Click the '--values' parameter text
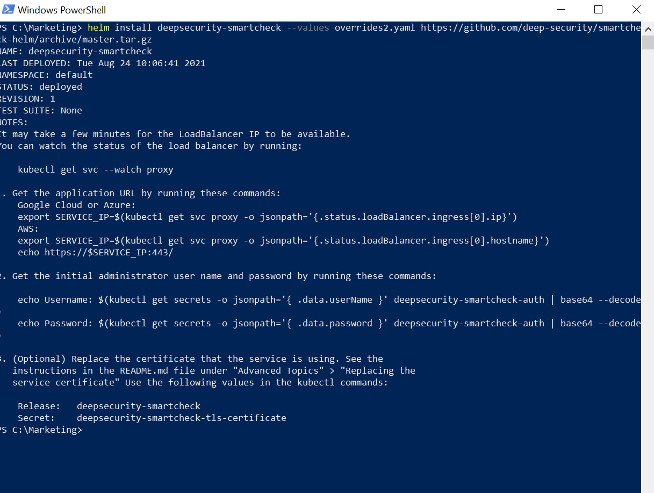This screenshot has height=493, width=654. [308, 27]
